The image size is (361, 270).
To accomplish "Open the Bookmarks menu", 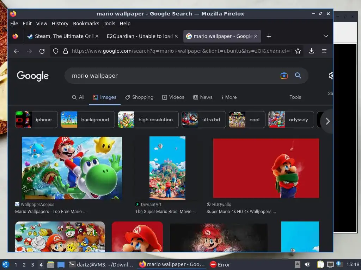I will click(x=86, y=24).
